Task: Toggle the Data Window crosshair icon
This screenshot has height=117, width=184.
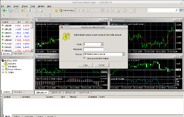Action: (22, 10)
